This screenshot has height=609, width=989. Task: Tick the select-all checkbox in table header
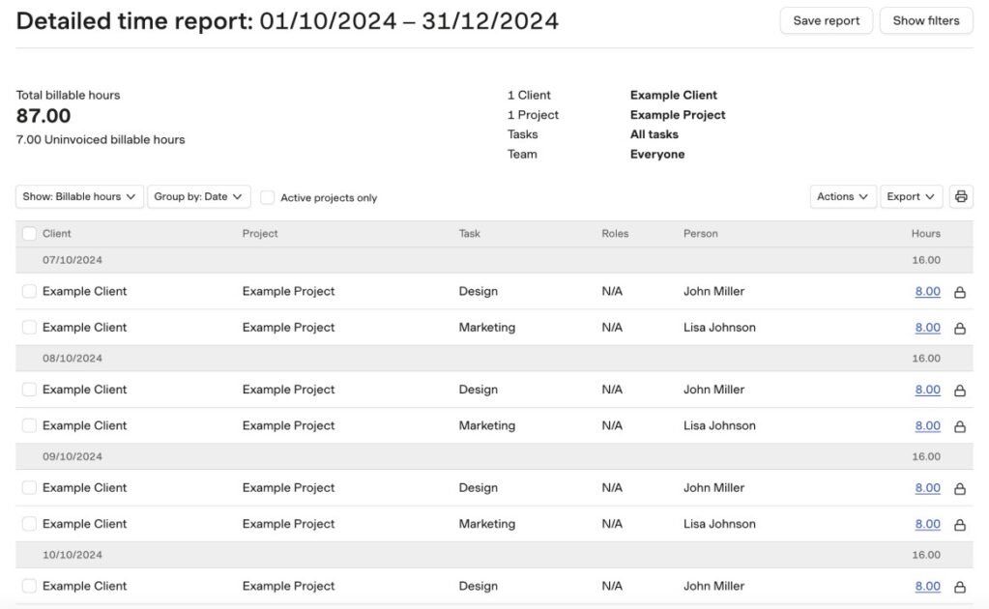29,234
